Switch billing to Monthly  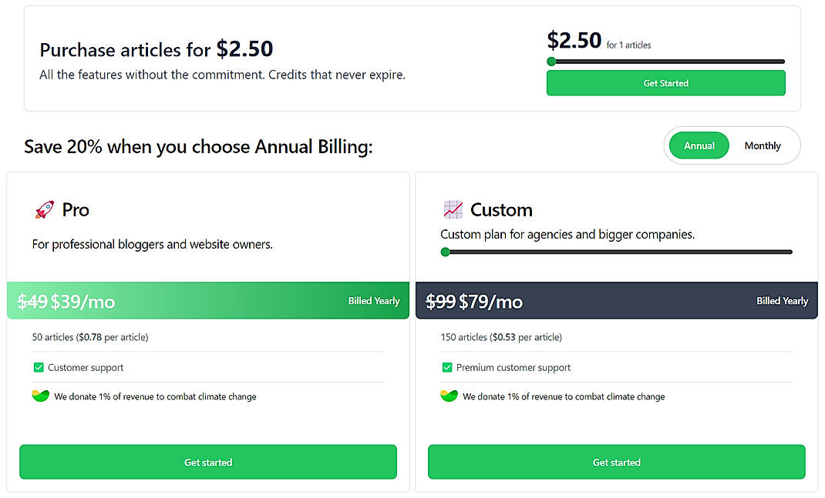point(762,145)
